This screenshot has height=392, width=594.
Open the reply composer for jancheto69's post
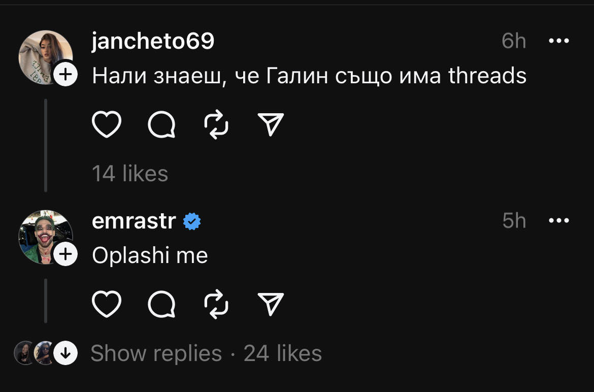point(161,123)
